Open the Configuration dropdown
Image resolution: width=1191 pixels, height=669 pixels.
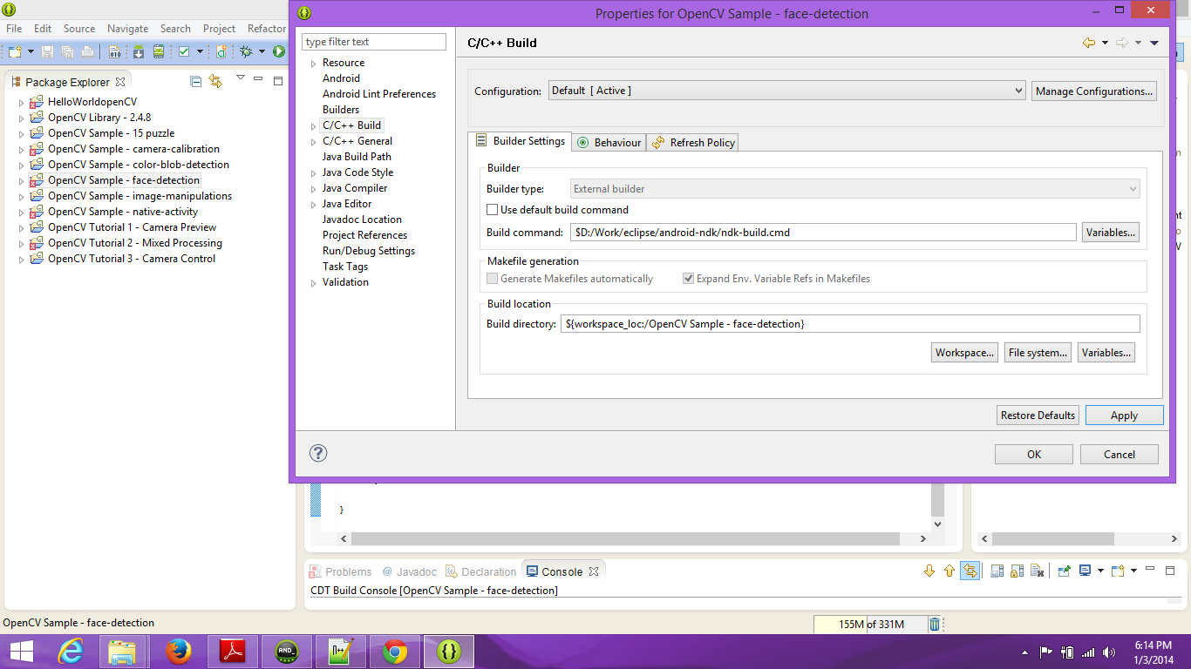pyautogui.click(x=787, y=91)
